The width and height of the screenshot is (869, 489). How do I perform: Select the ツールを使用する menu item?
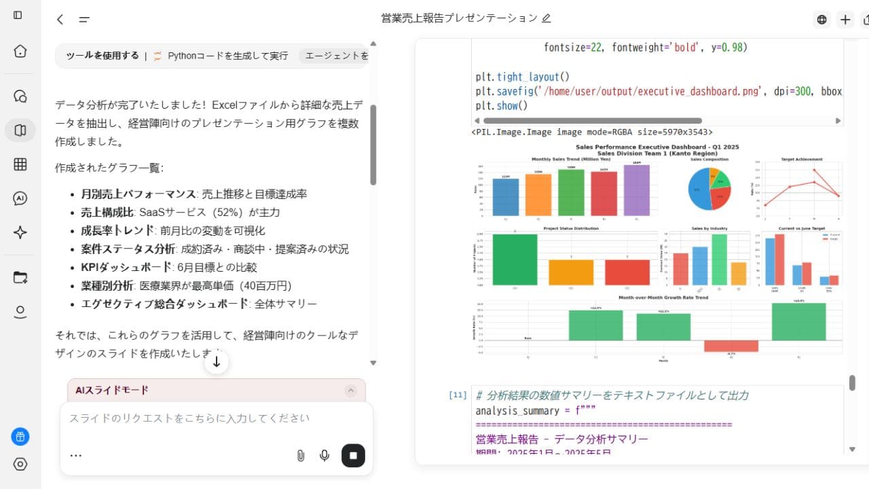pyautogui.click(x=101, y=56)
